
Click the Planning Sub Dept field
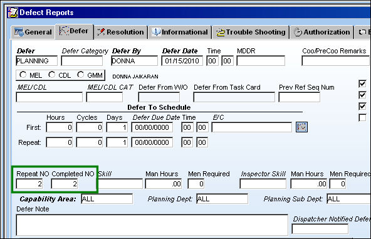tap(349, 199)
